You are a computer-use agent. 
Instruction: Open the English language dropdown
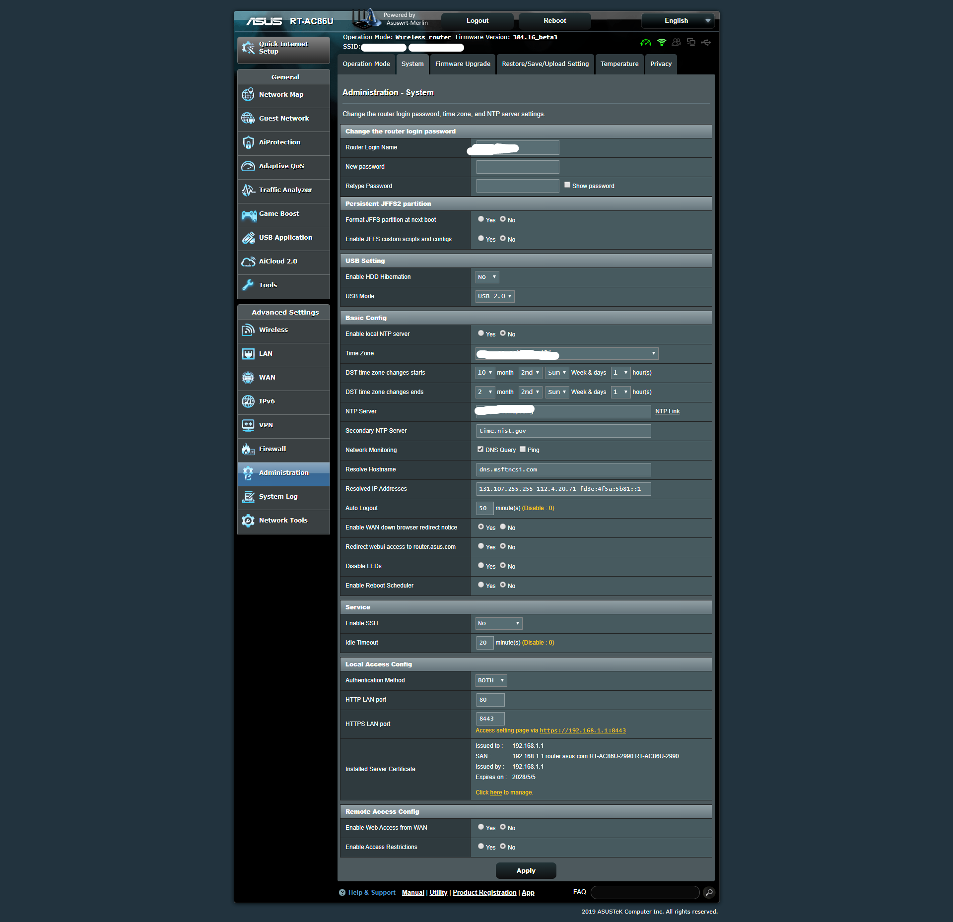[x=678, y=21]
